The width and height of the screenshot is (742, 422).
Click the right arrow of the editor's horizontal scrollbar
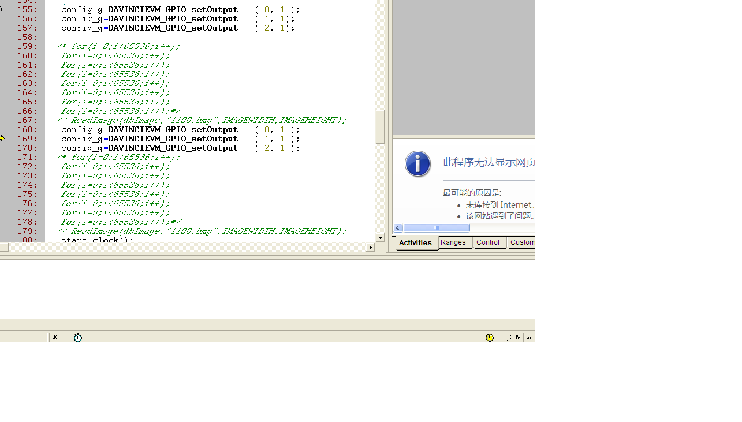coord(371,248)
